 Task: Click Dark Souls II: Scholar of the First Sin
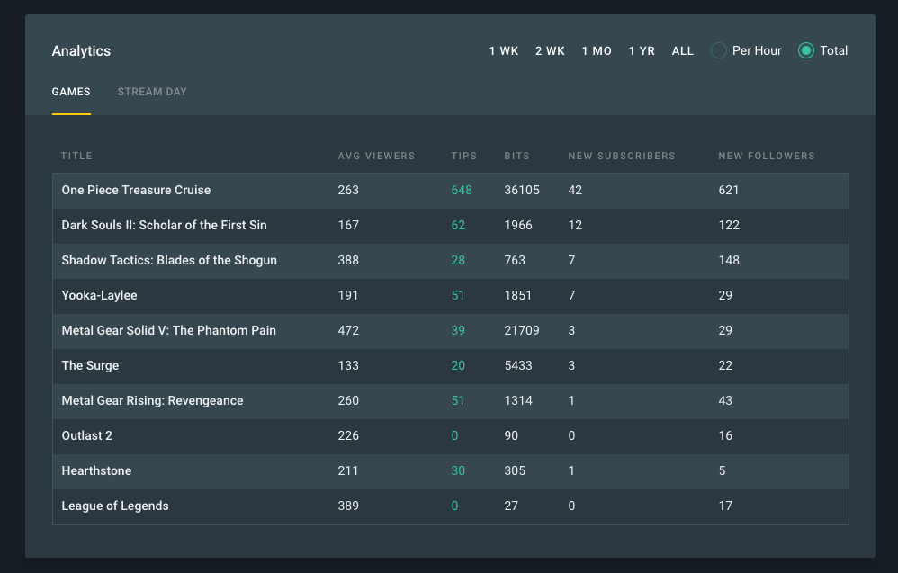165,225
